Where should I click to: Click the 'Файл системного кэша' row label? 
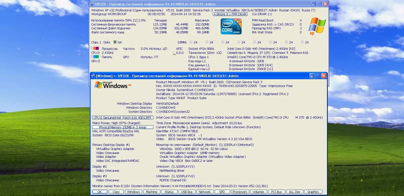coord(108,32)
